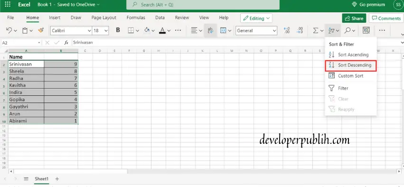
Task: Click the formula bar confirm checkmark
Action: point(56,43)
